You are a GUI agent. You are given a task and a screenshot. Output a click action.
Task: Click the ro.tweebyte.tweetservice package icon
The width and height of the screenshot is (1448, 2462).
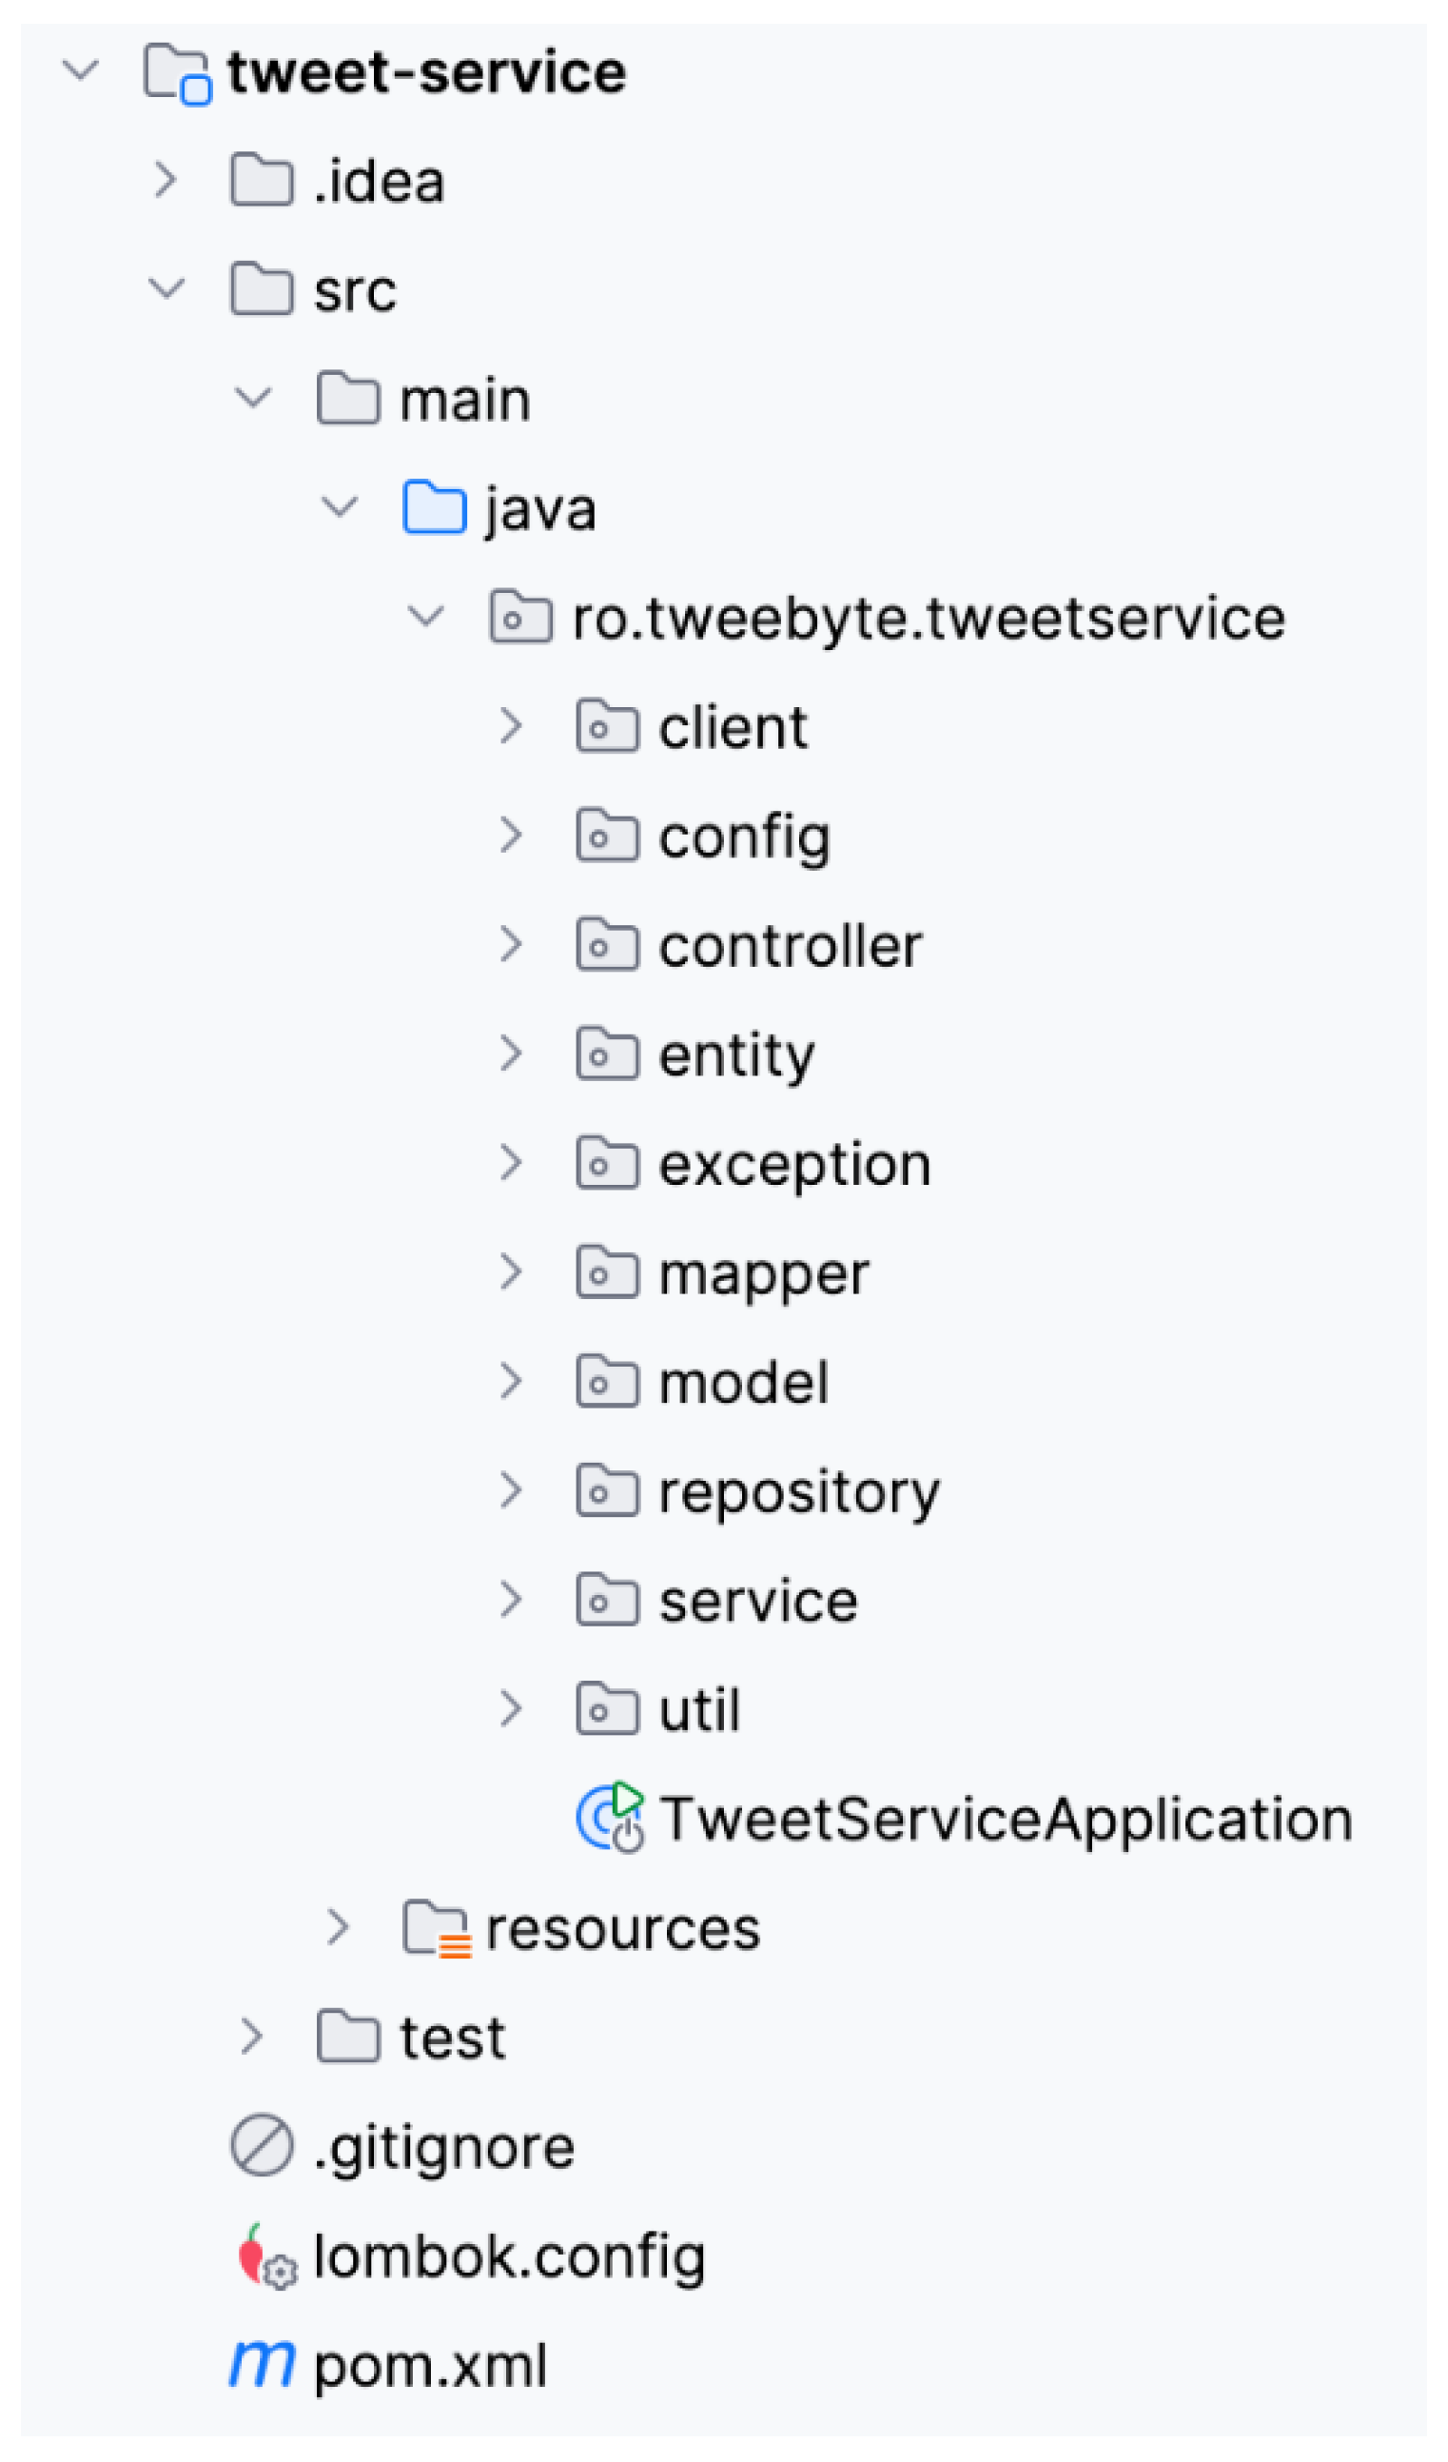click(x=520, y=618)
